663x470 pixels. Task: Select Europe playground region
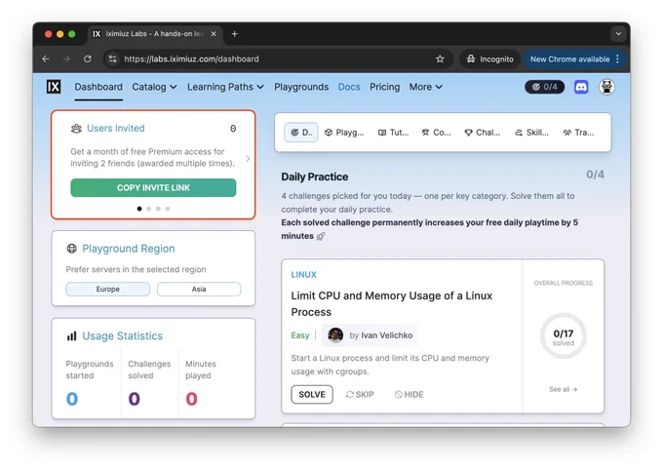108,289
